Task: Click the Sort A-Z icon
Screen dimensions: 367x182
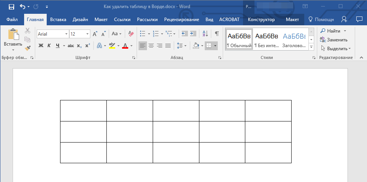Action: coord(205,34)
